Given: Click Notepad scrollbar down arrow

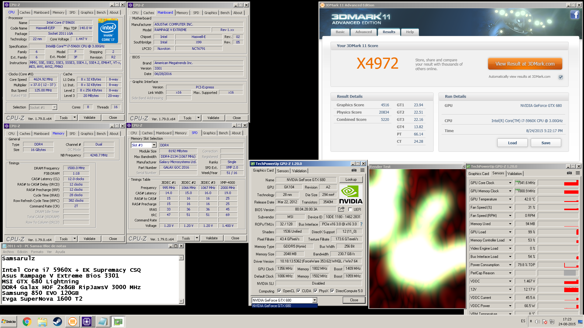Looking at the screenshot, I should click(x=181, y=301).
